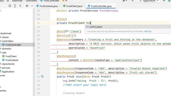Screen dimensions: 171x96
Task: Select fruitClient autocomplete suggestion
Action: pyautogui.click(x=128, y=27)
